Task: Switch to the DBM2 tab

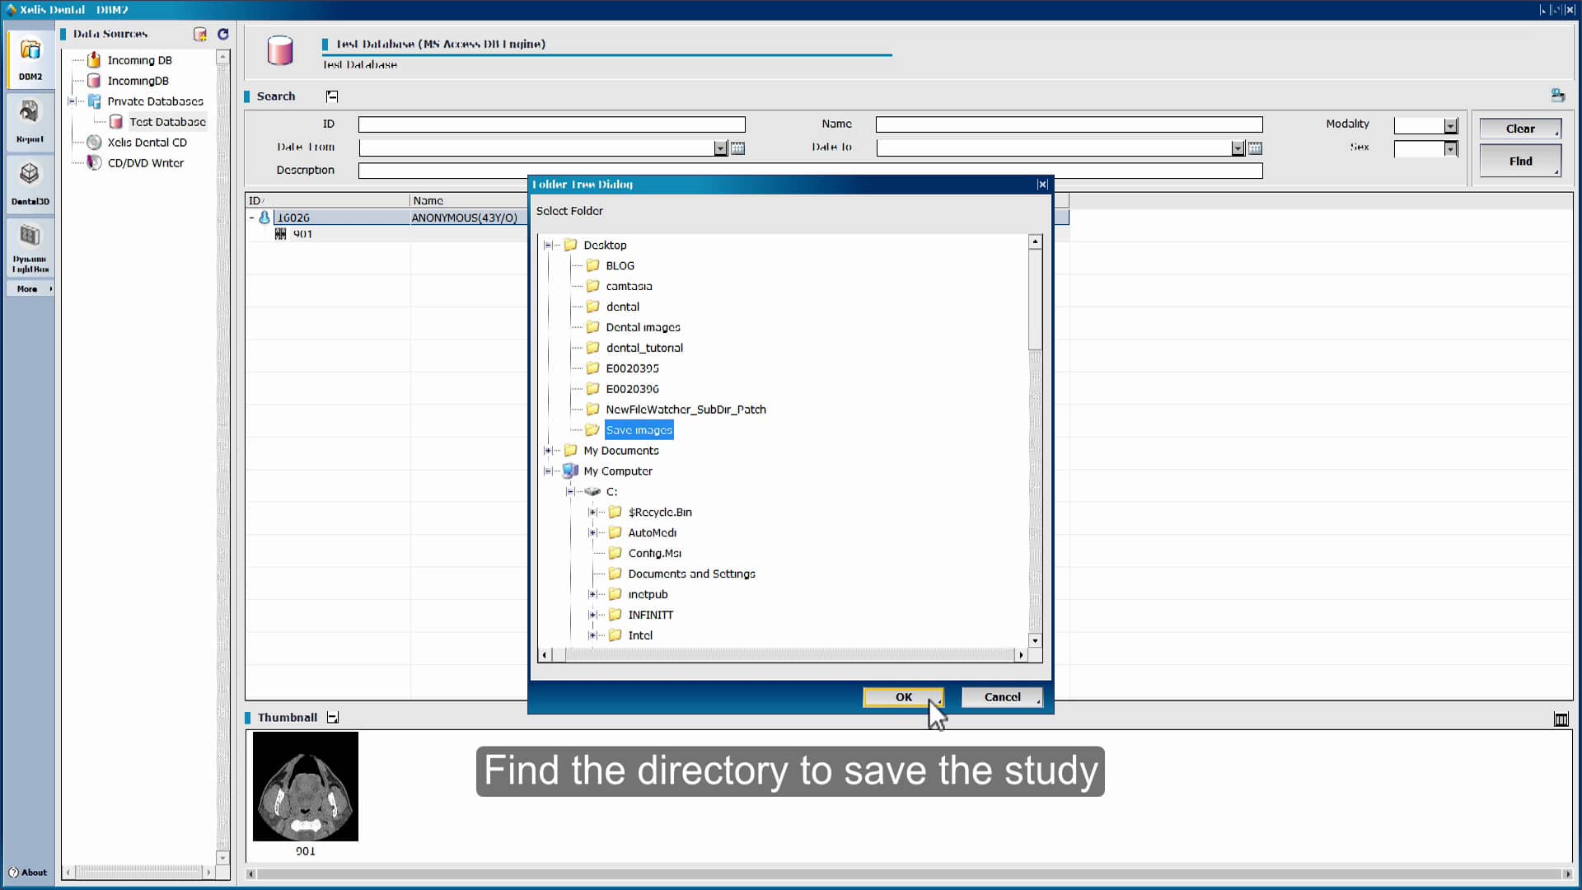Action: (x=29, y=59)
